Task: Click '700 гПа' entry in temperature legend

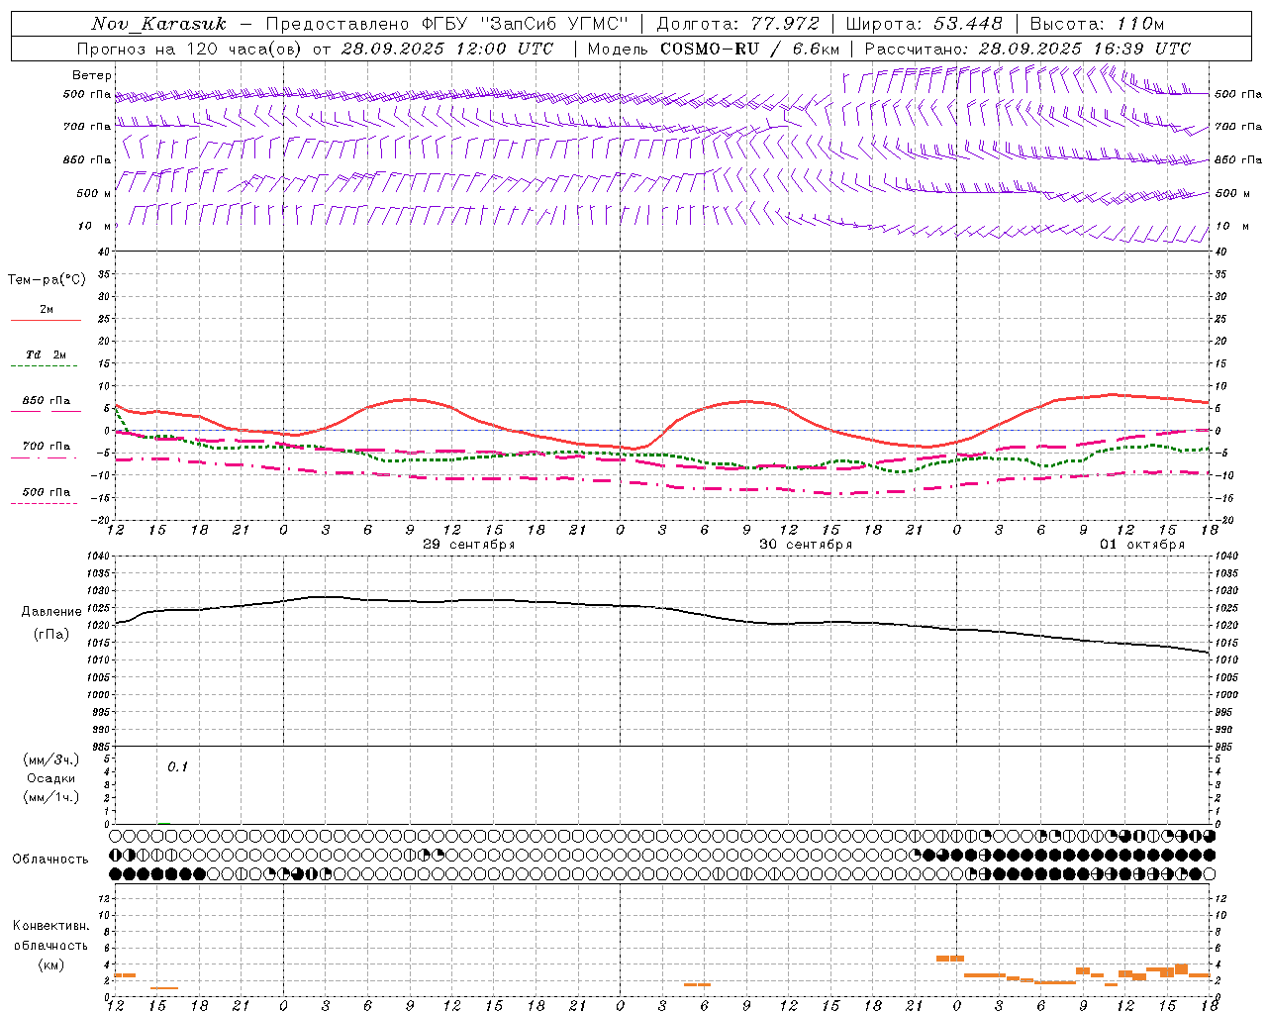Action: [x=47, y=447]
